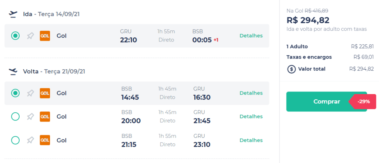Click the dollar coin icon beside Valor total
This screenshot has width=379, height=163.
point(292,69)
